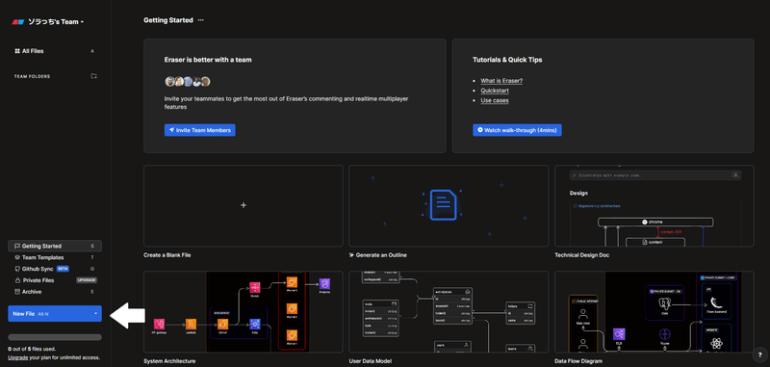Open the Getting Started ellipsis menu

click(200, 20)
